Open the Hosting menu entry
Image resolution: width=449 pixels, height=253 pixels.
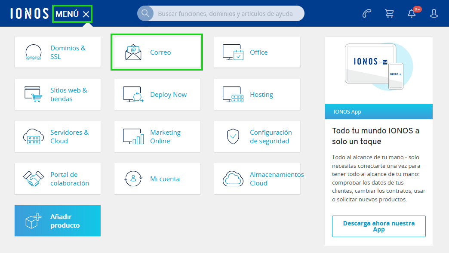click(257, 94)
